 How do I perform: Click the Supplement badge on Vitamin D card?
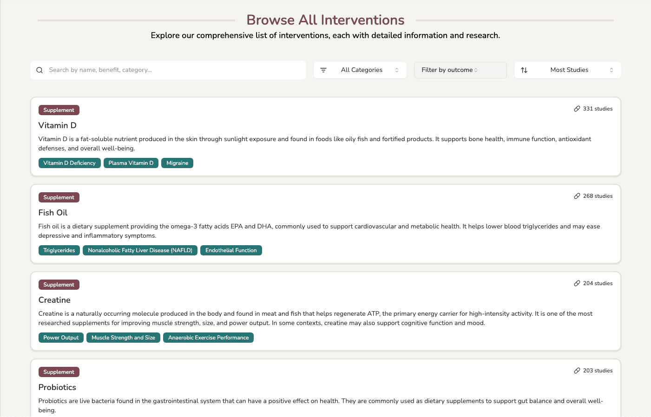point(59,110)
